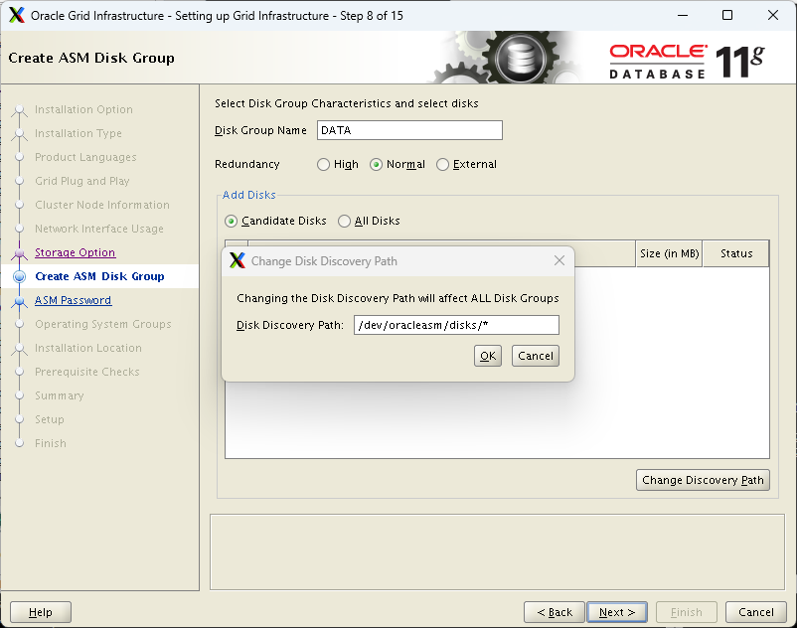The height and width of the screenshot is (628, 797).
Task: Cancel the Change Disk Discovery Path dialog
Action: (536, 356)
